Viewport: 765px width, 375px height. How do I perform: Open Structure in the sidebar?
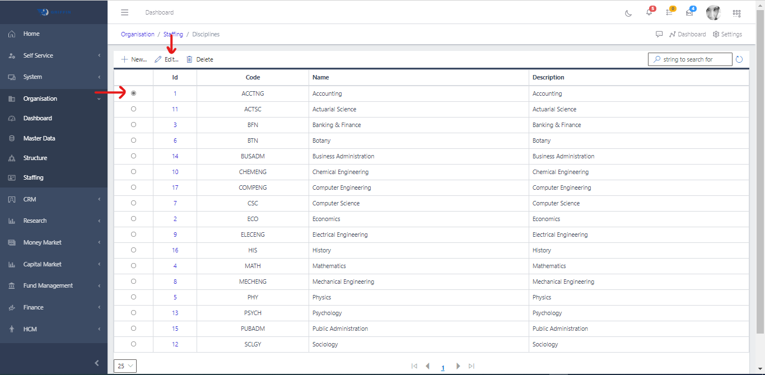coord(35,158)
